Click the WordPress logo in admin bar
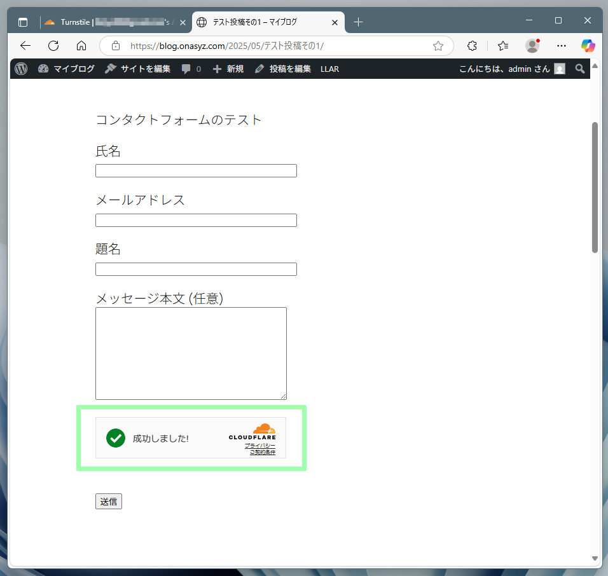The image size is (608, 576). 21,69
